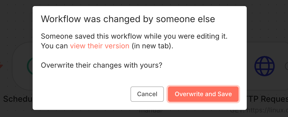Click the green circle Schedule Trigger icon
The height and width of the screenshot is (117, 288).
(30, 66)
